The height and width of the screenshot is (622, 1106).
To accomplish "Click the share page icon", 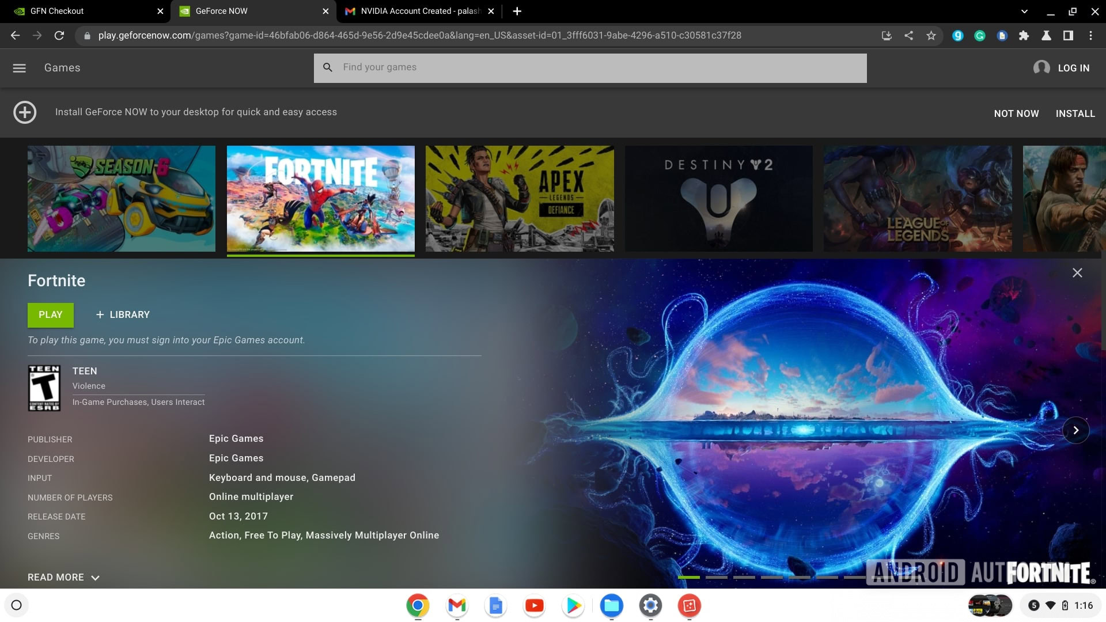I will point(908,36).
